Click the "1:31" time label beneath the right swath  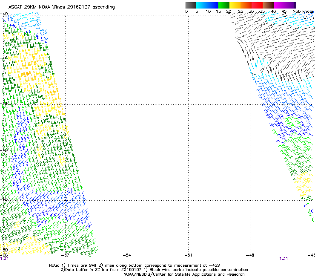tap(283, 259)
